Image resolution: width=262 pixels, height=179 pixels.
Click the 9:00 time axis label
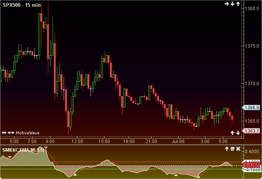[50, 141]
